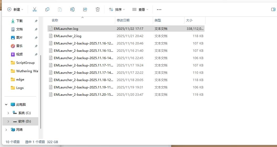Open the 查看 View dropdown menu
This screenshot has width=277, height=147.
coord(140,9)
